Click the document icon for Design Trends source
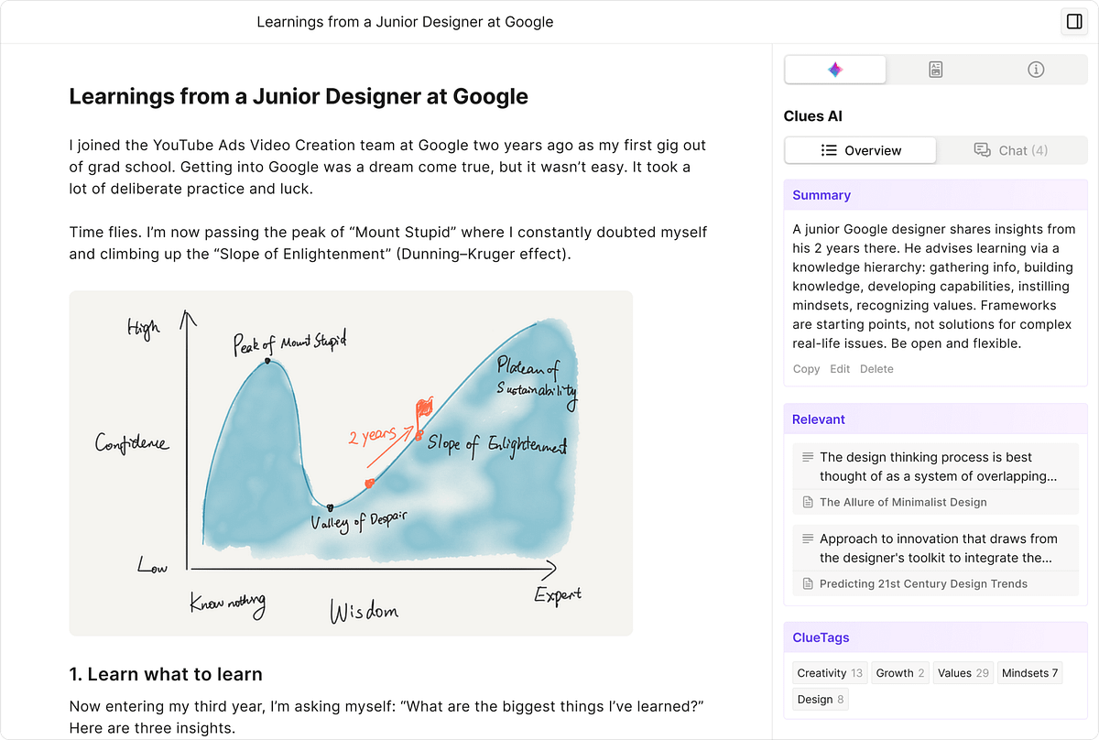 (x=807, y=583)
